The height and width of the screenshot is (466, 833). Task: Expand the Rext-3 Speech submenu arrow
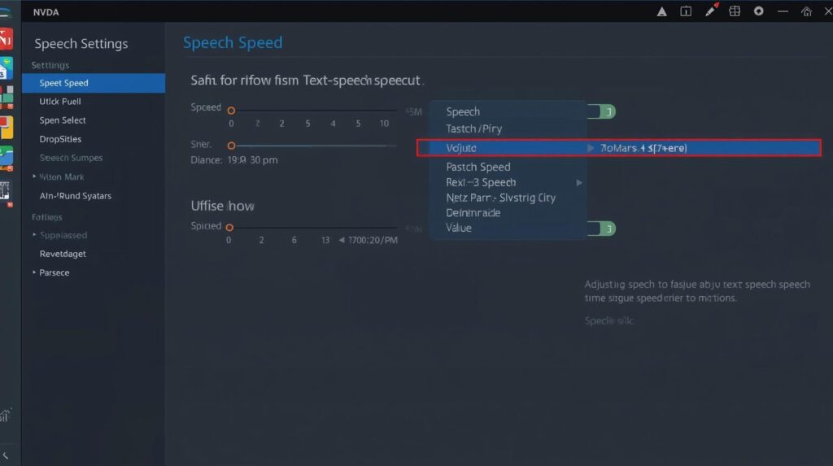(579, 183)
